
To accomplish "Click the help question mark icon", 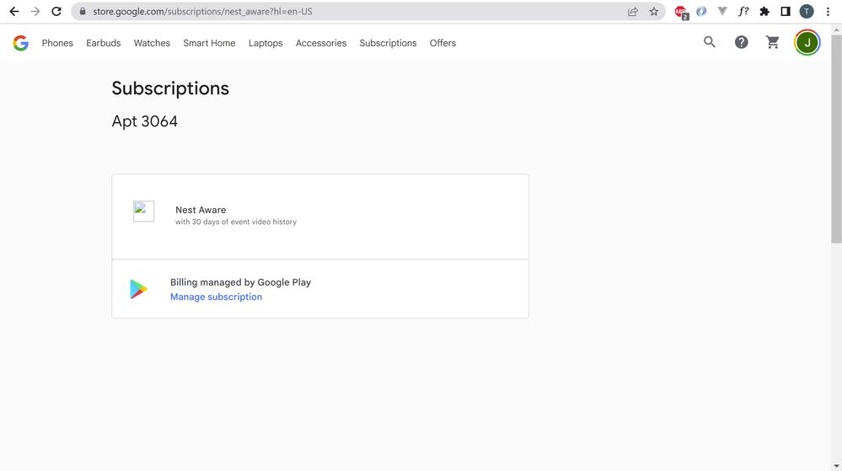I will click(742, 42).
